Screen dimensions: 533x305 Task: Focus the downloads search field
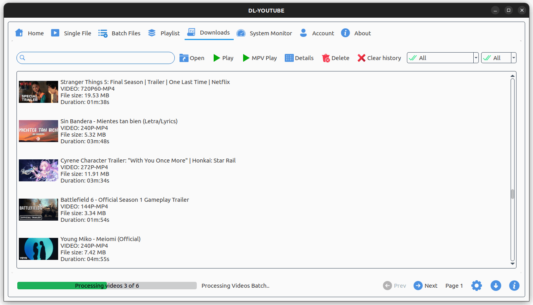[95, 58]
